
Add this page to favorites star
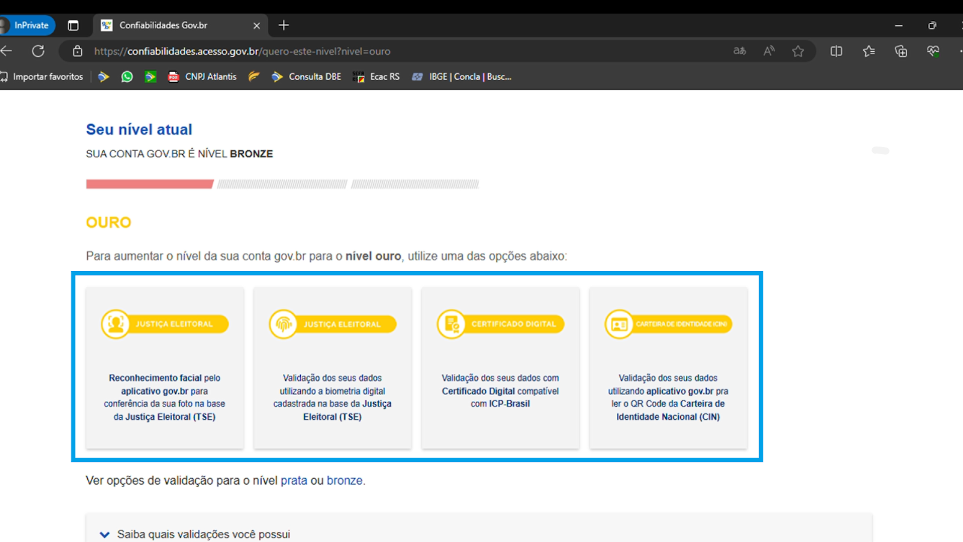click(798, 51)
